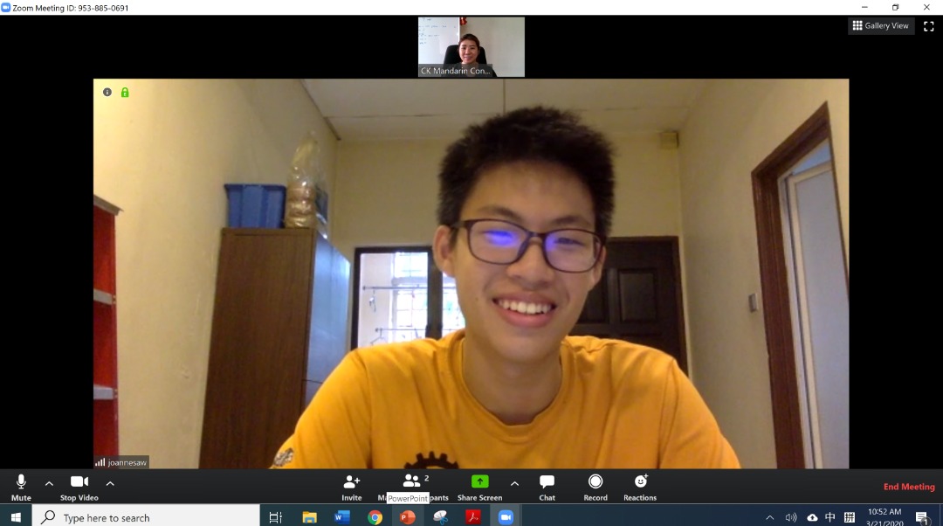Screen dimensions: 943x526
Task: Enter full screen mode icon
Action: [928, 26]
